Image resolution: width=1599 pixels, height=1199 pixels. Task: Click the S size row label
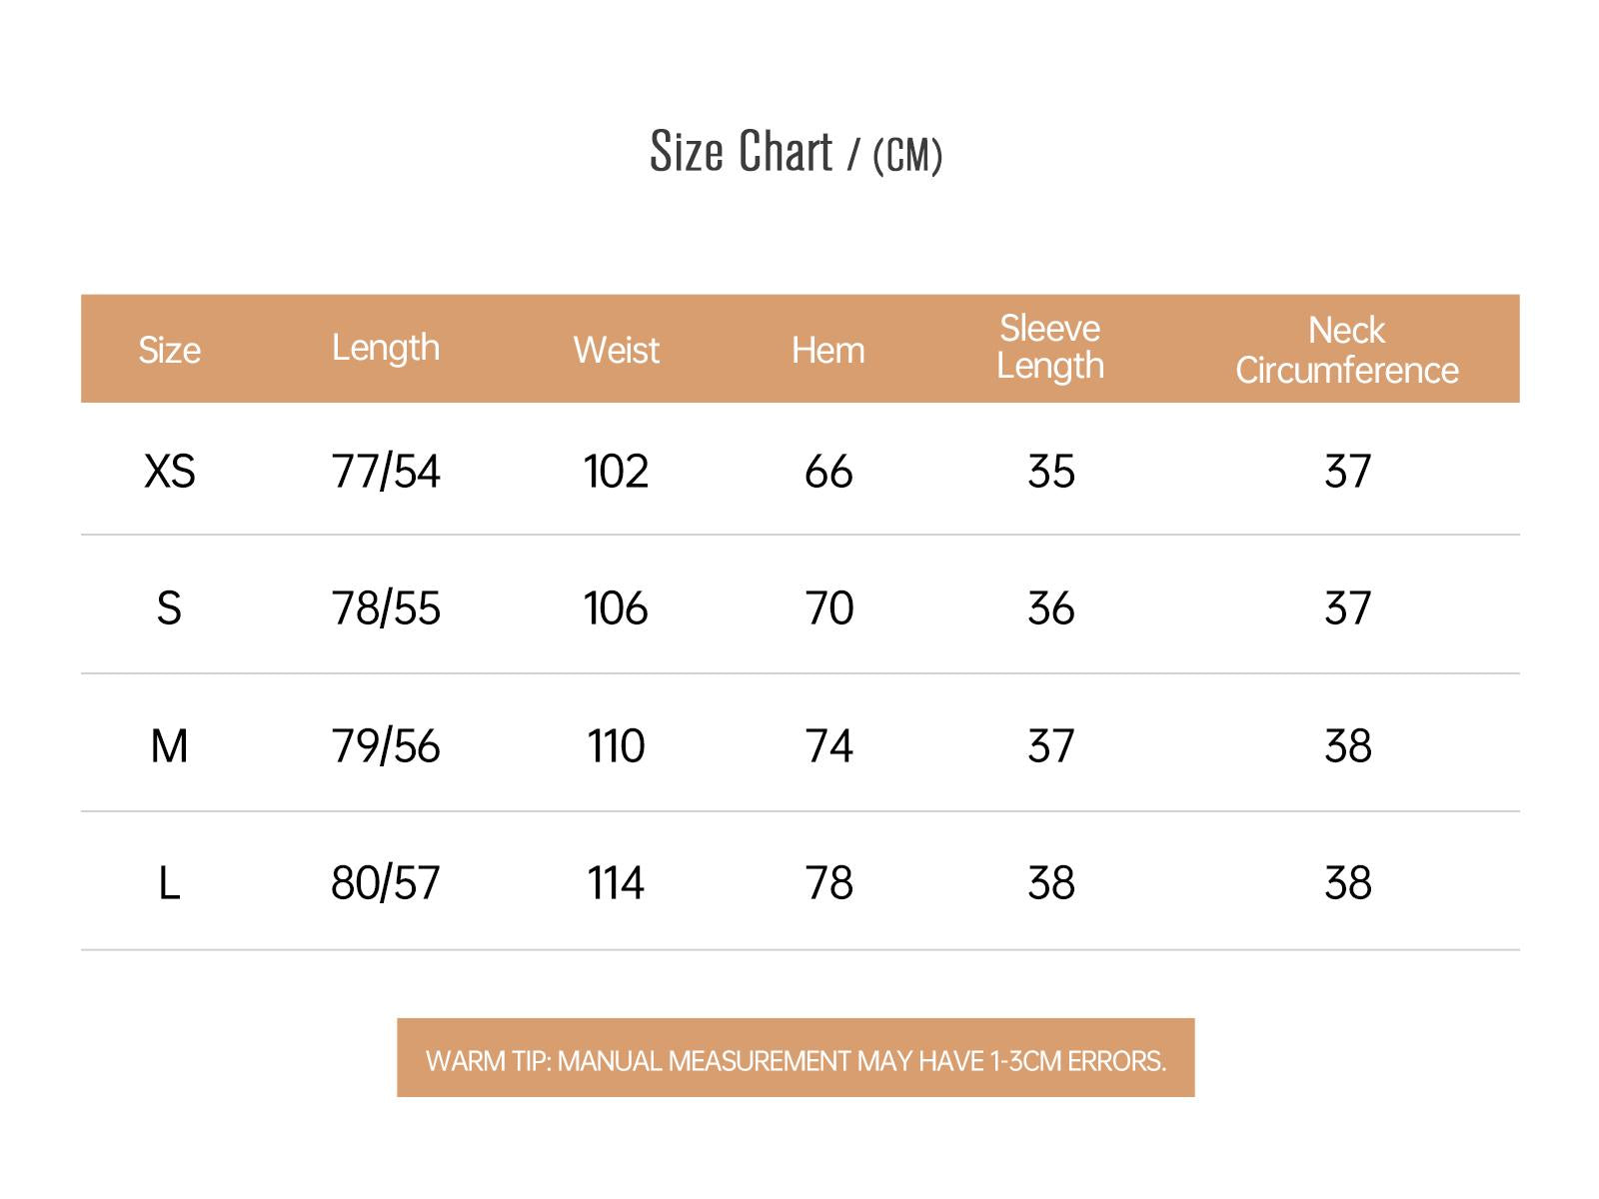(169, 608)
